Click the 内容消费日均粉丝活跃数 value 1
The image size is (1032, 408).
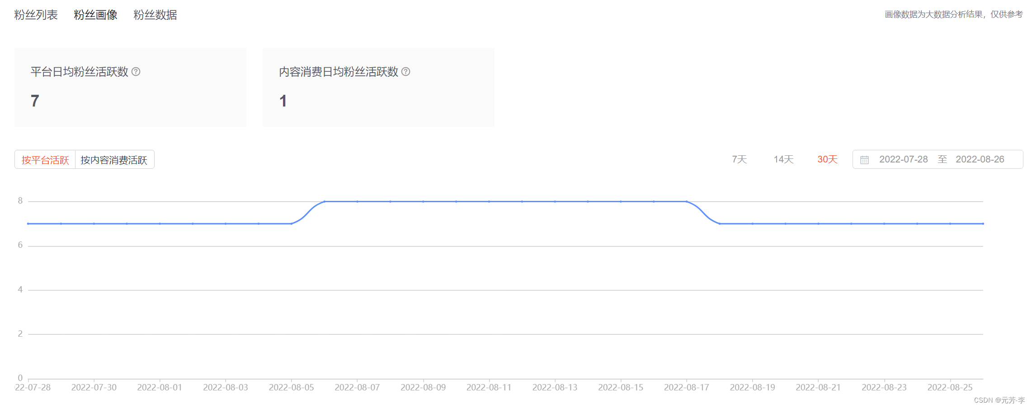click(x=283, y=101)
